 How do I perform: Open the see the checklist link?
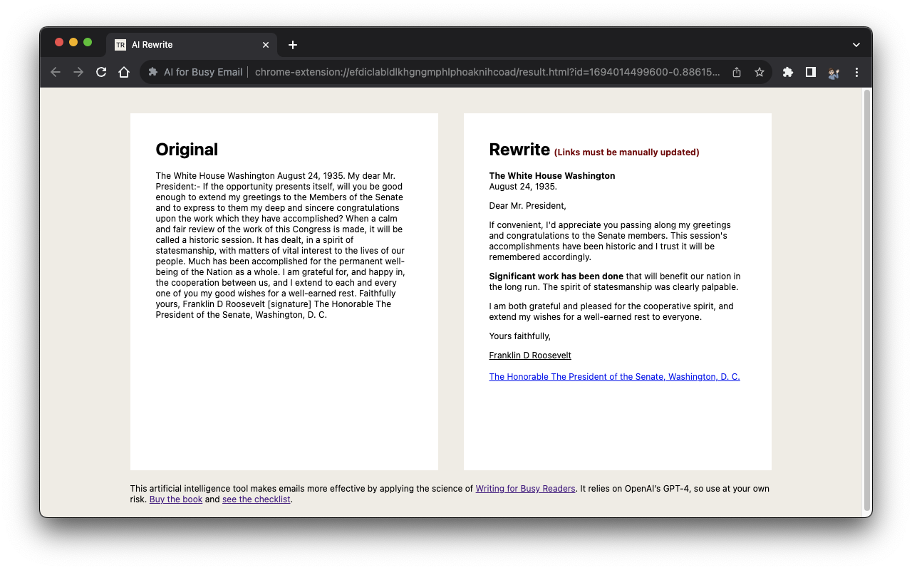(x=256, y=499)
